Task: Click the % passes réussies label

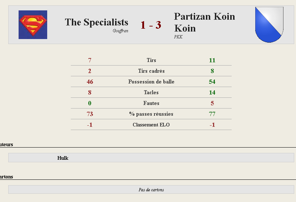Action: click(x=151, y=114)
